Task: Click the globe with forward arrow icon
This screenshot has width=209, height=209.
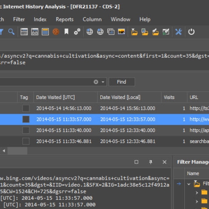Action: pyautogui.click(x=90, y=32)
